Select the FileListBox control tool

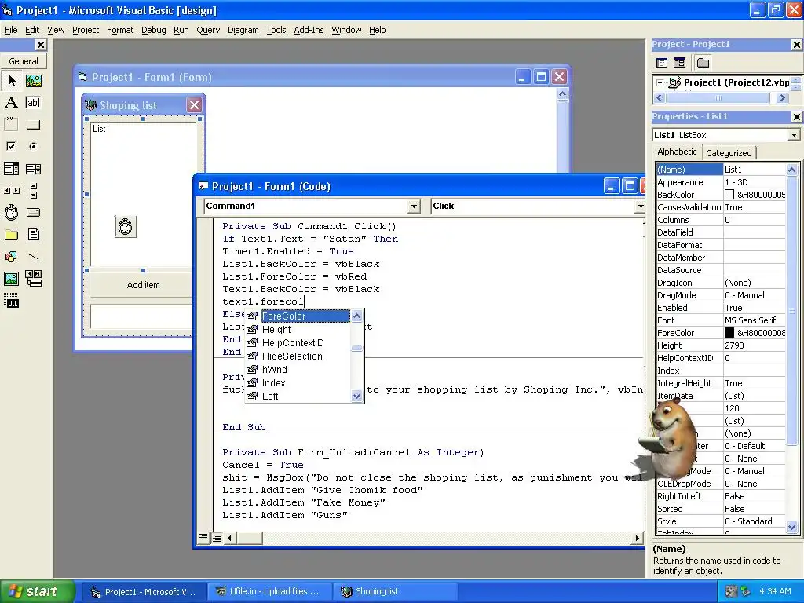coord(33,234)
